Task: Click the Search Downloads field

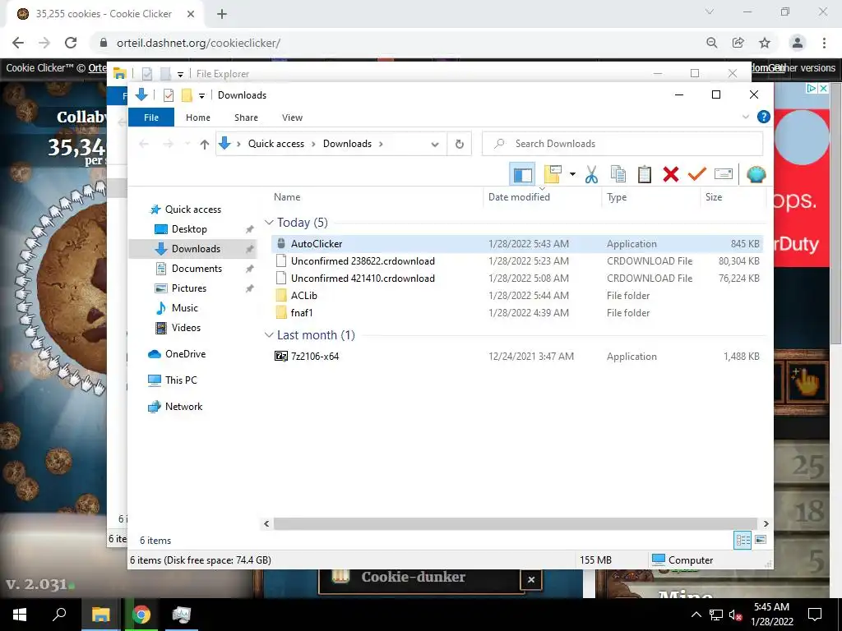Action: tap(622, 144)
